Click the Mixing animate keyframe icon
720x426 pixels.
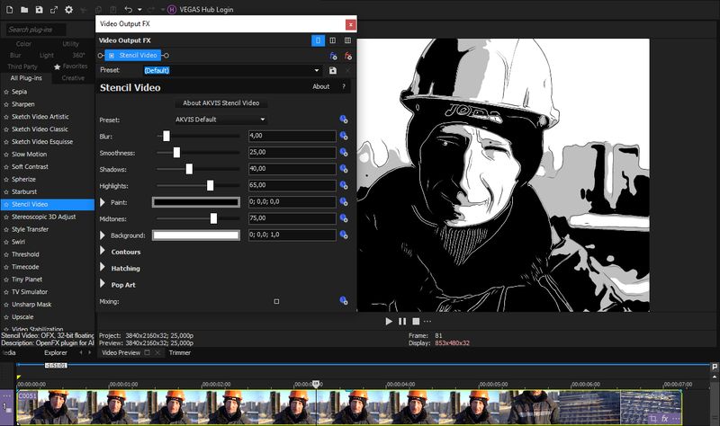click(x=344, y=301)
